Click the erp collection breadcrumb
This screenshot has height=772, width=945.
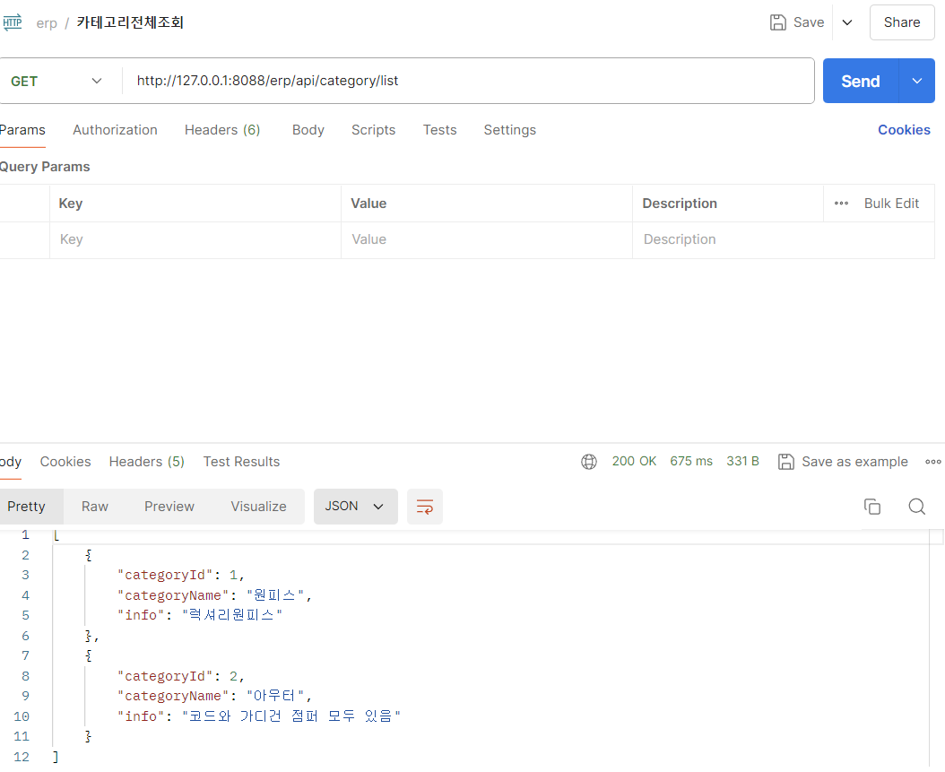pyautogui.click(x=47, y=23)
